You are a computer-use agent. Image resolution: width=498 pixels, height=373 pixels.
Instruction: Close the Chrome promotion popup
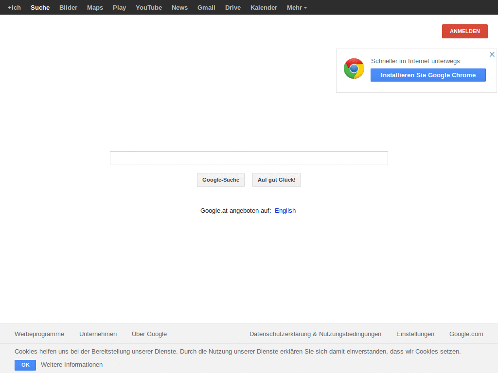pyautogui.click(x=492, y=54)
